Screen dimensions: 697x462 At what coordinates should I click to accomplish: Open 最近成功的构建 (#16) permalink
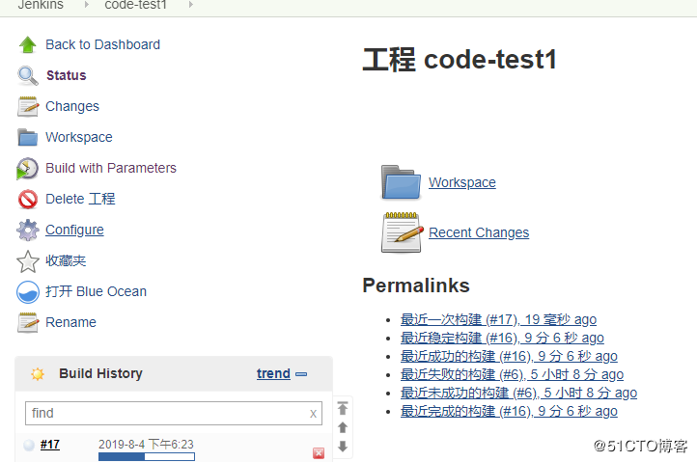pos(509,356)
